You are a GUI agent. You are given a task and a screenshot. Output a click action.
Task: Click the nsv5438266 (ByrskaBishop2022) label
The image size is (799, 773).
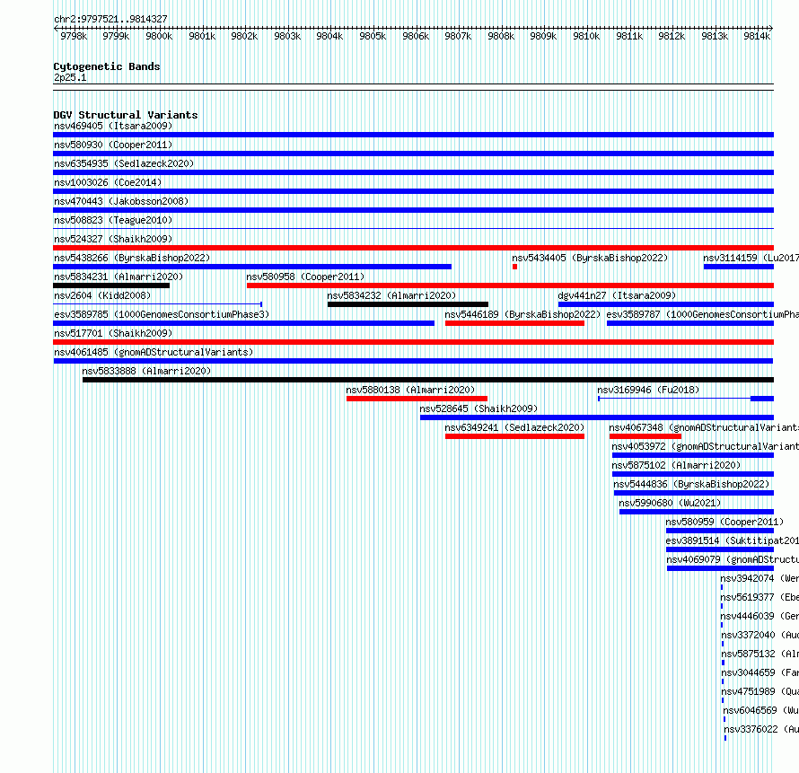pyautogui.click(x=132, y=258)
